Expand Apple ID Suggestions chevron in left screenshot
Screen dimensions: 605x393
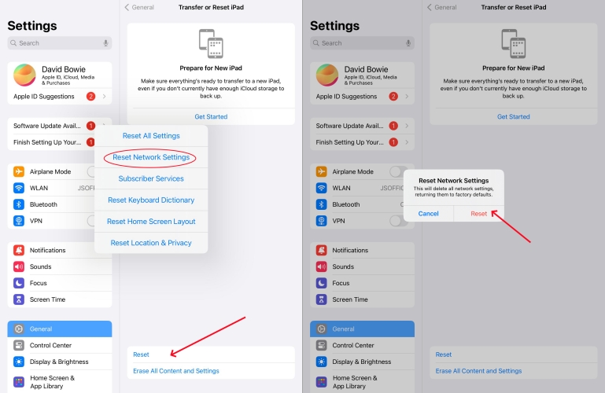pos(104,97)
